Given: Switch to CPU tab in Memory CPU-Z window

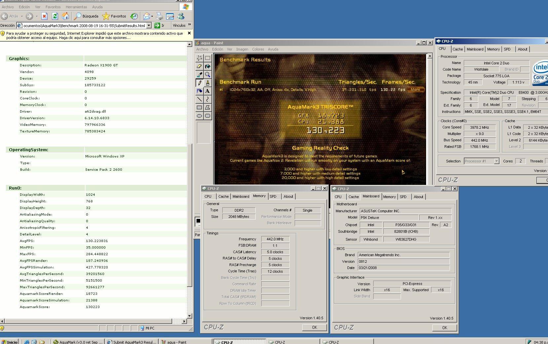Looking at the screenshot, I should click(208, 196).
